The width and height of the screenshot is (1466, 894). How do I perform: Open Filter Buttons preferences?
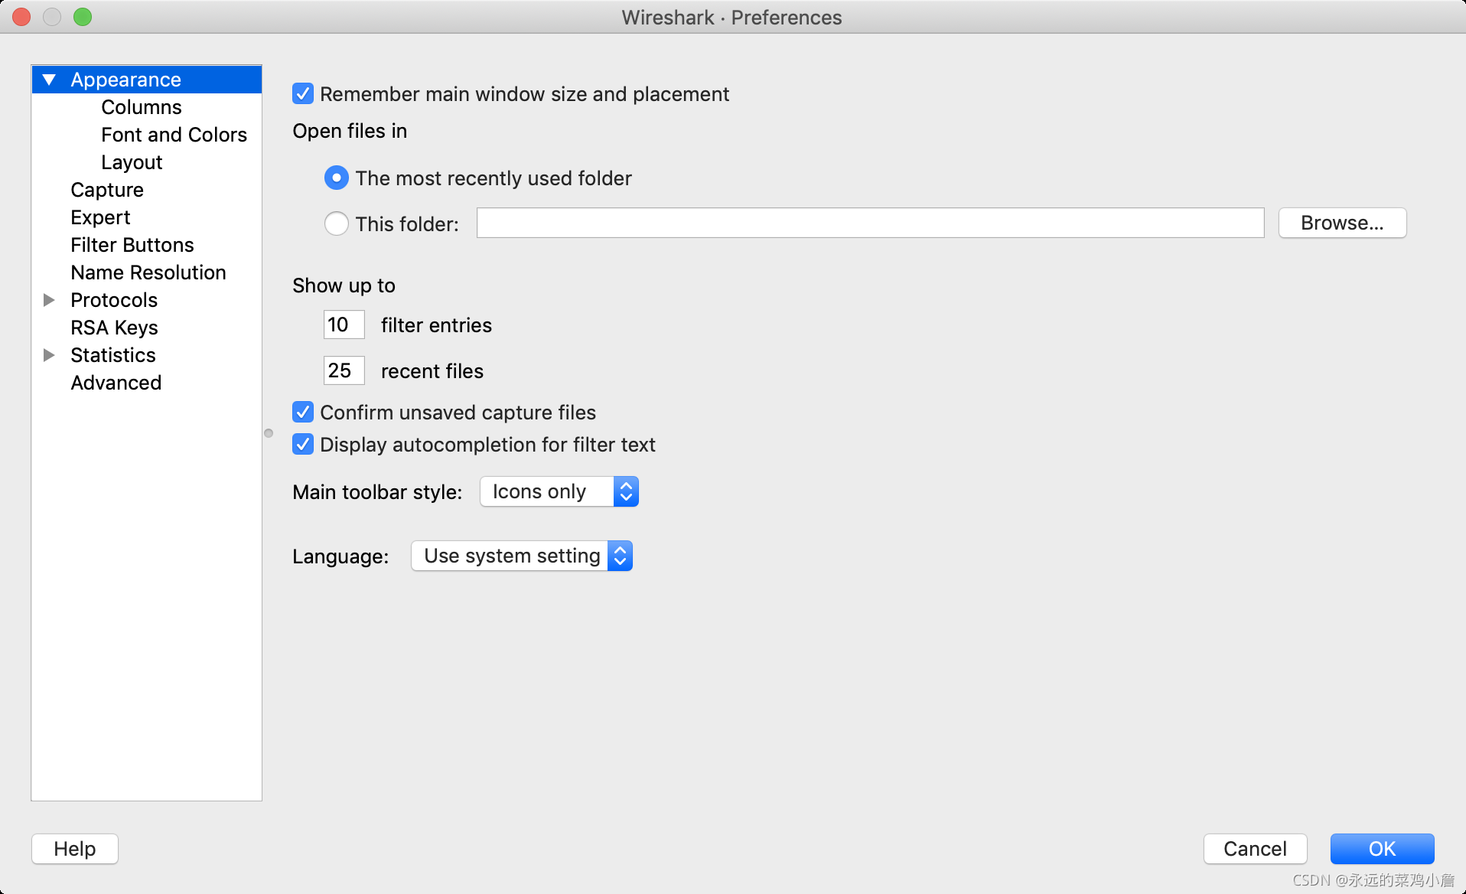click(x=132, y=245)
